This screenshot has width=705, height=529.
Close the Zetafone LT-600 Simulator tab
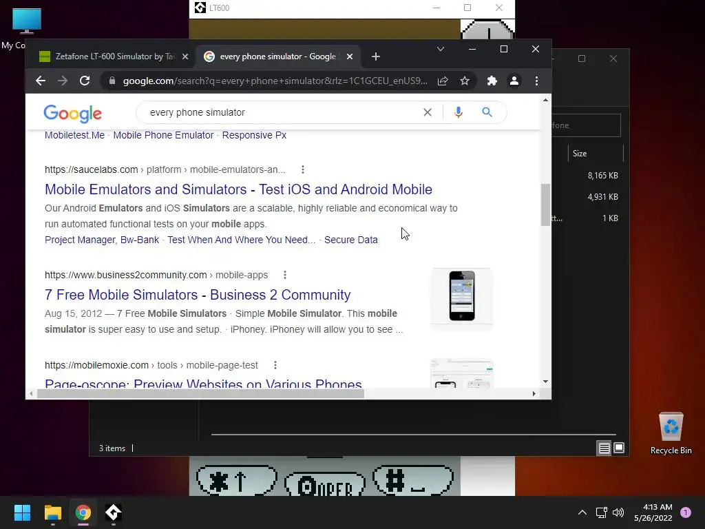[x=185, y=56]
